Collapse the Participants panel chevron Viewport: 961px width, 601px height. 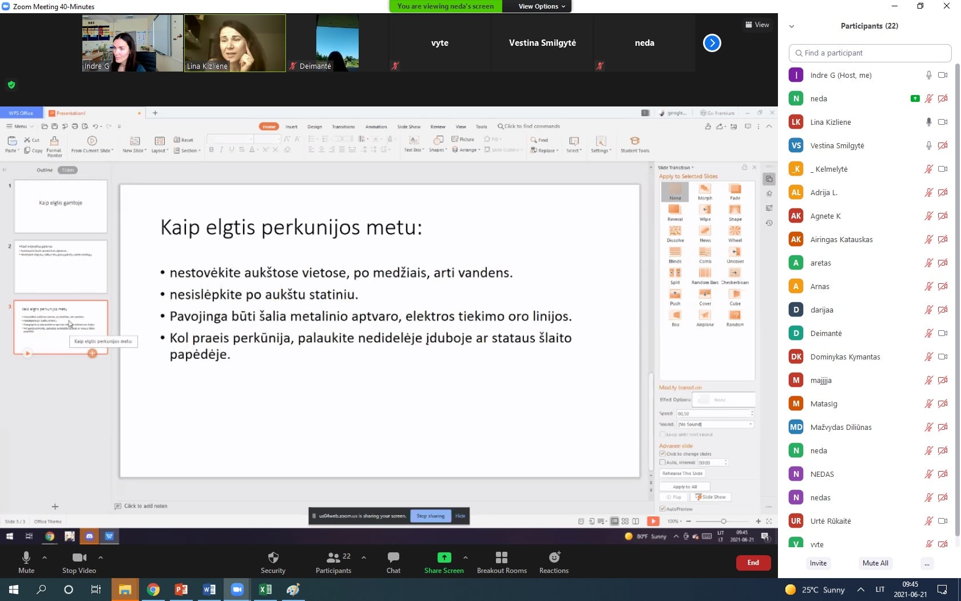point(792,26)
